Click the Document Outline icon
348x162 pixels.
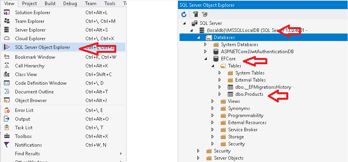pyautogui.click(x=7, y=91)
